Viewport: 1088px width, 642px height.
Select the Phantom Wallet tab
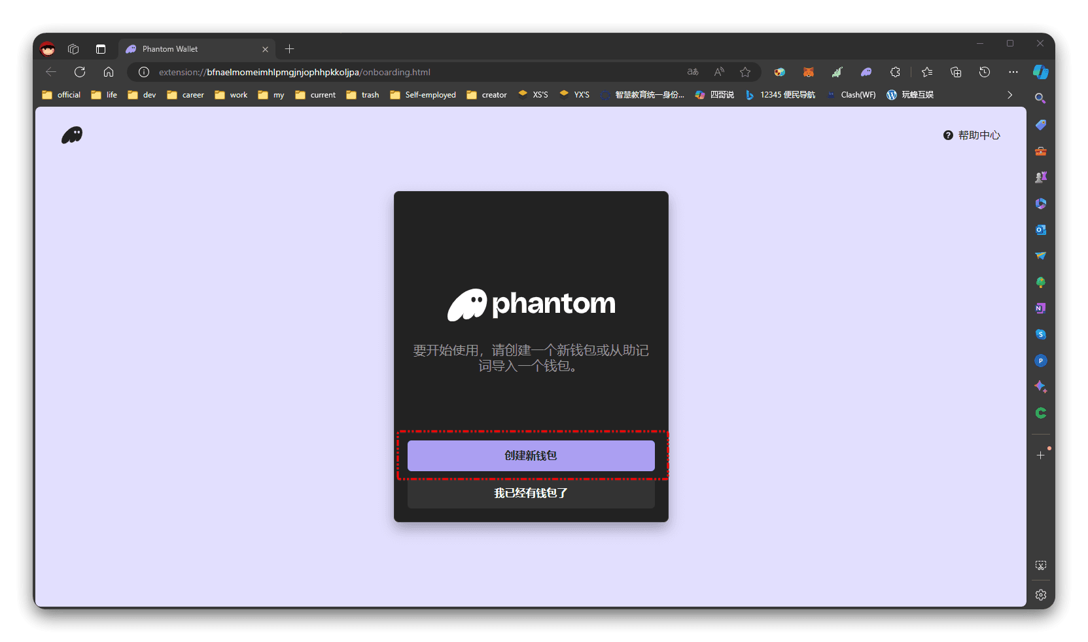click(196, 49)
